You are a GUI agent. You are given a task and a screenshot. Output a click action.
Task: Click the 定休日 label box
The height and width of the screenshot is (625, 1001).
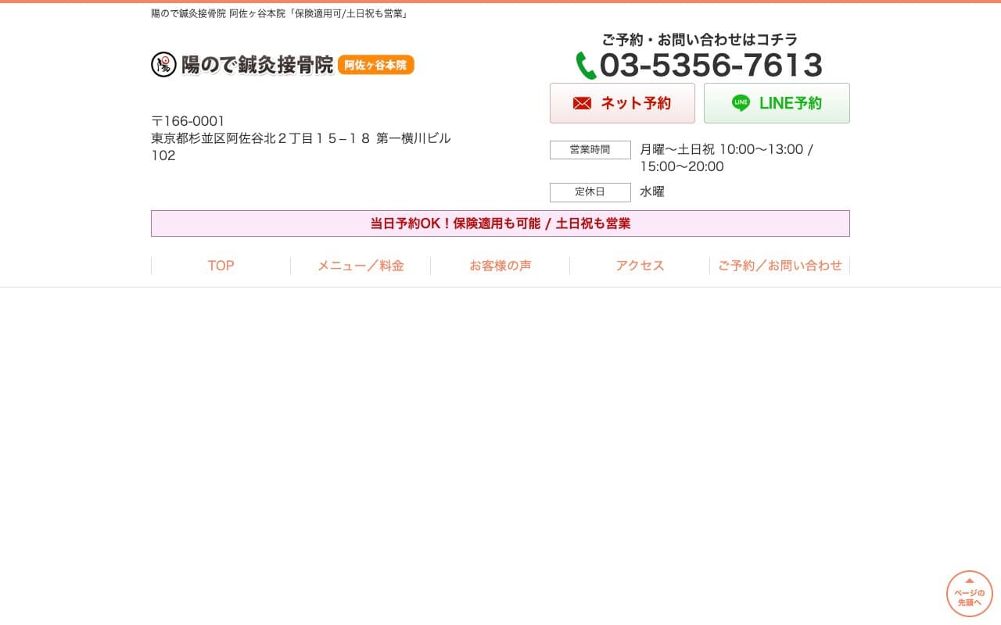tap(590, 192)
